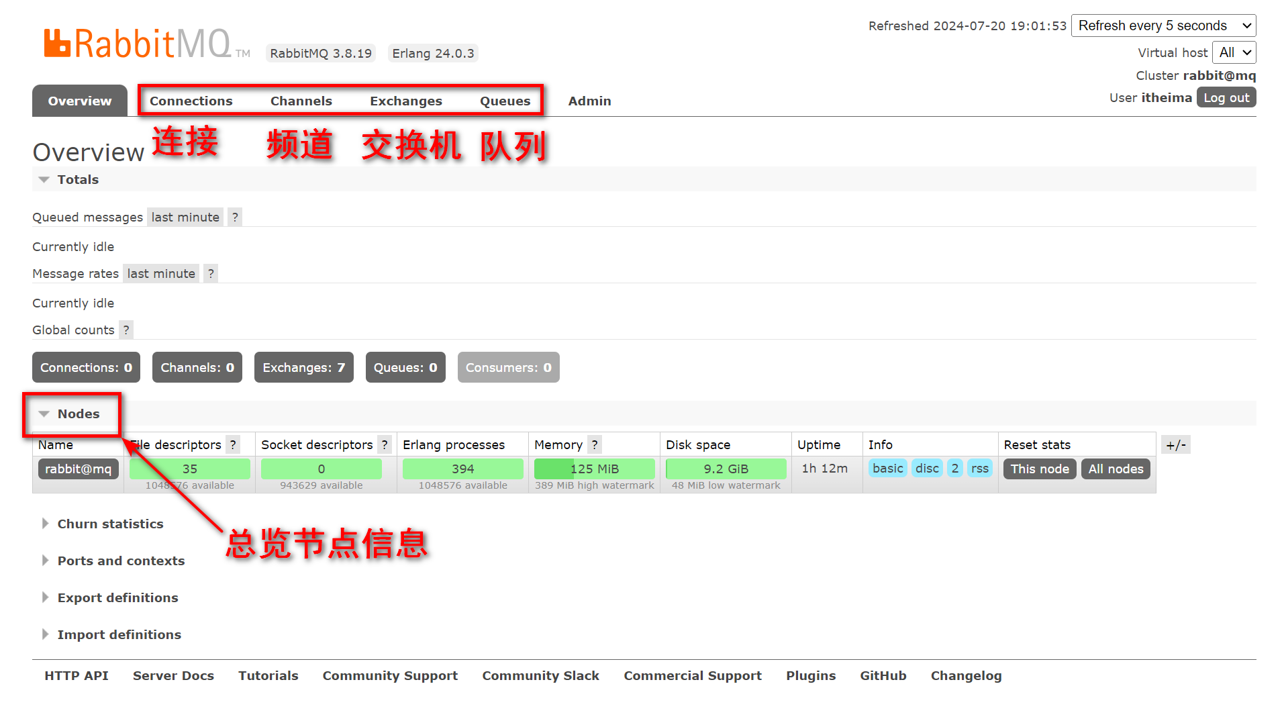Switch to the Connections tab

[191, 101]
